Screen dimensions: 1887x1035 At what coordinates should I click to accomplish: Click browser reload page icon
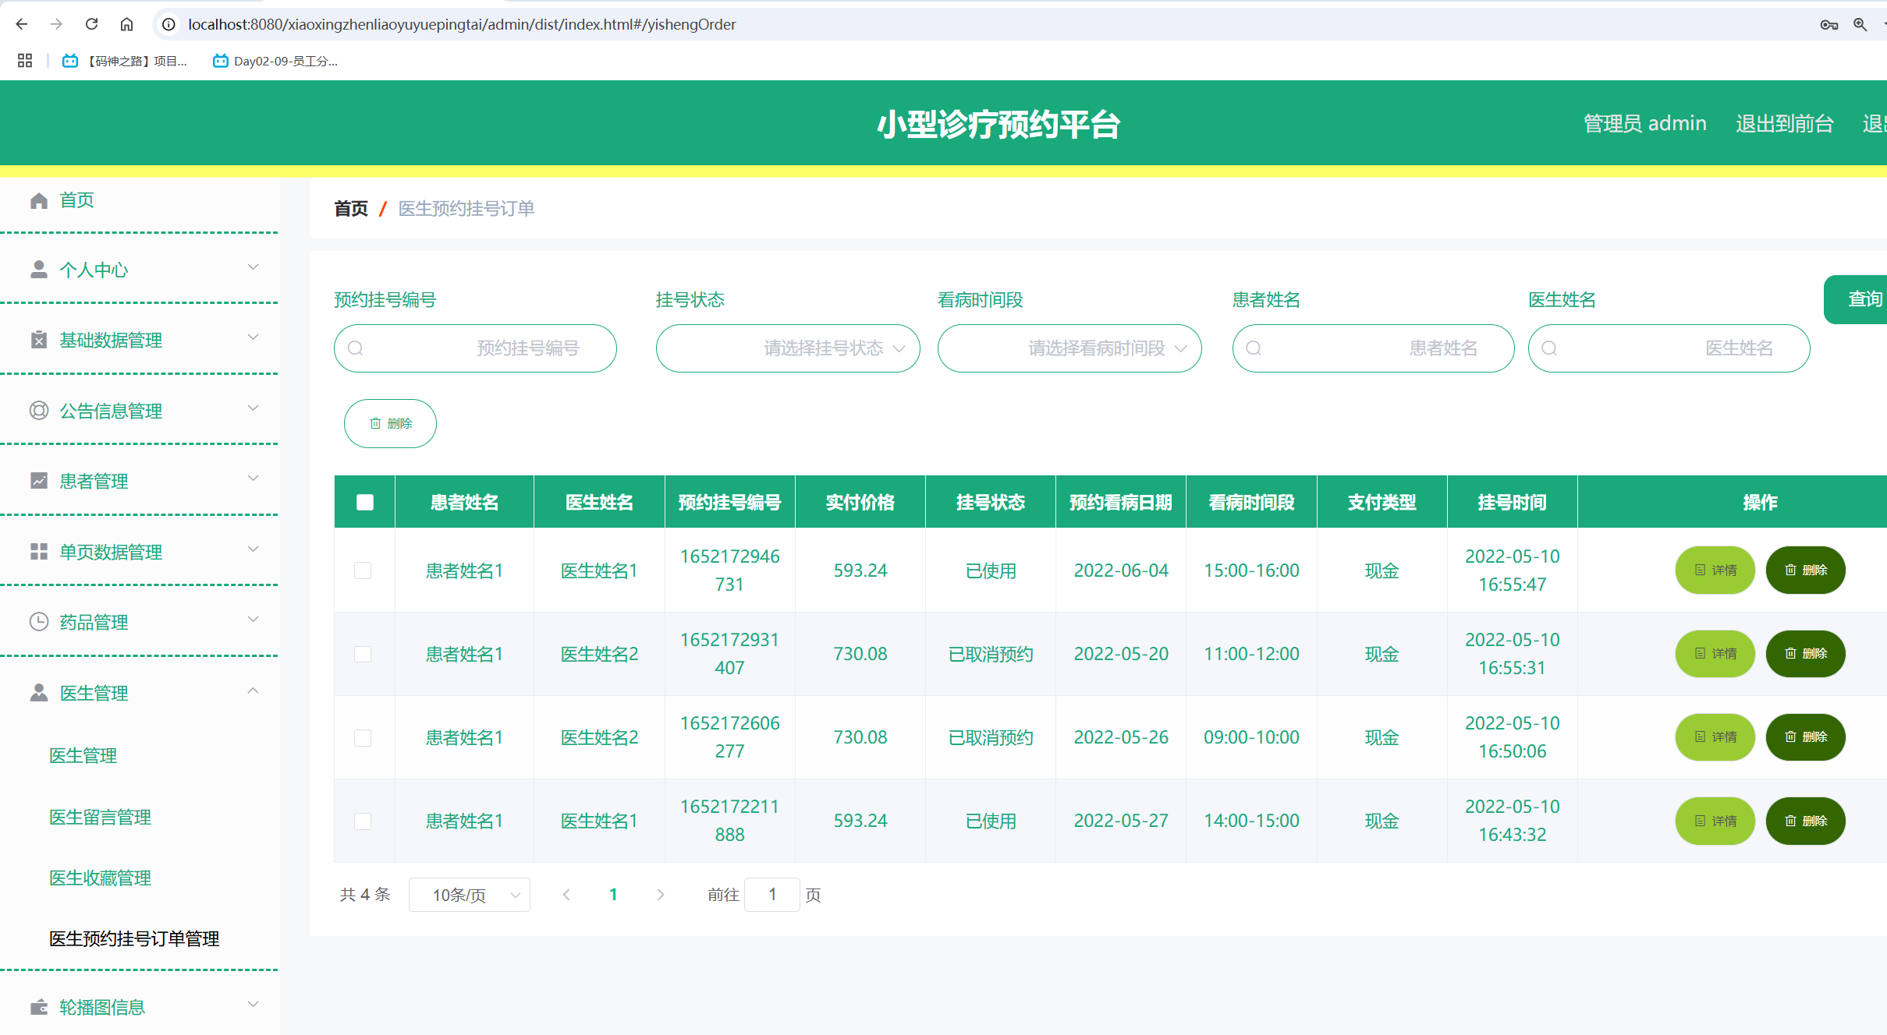point(92,24)
